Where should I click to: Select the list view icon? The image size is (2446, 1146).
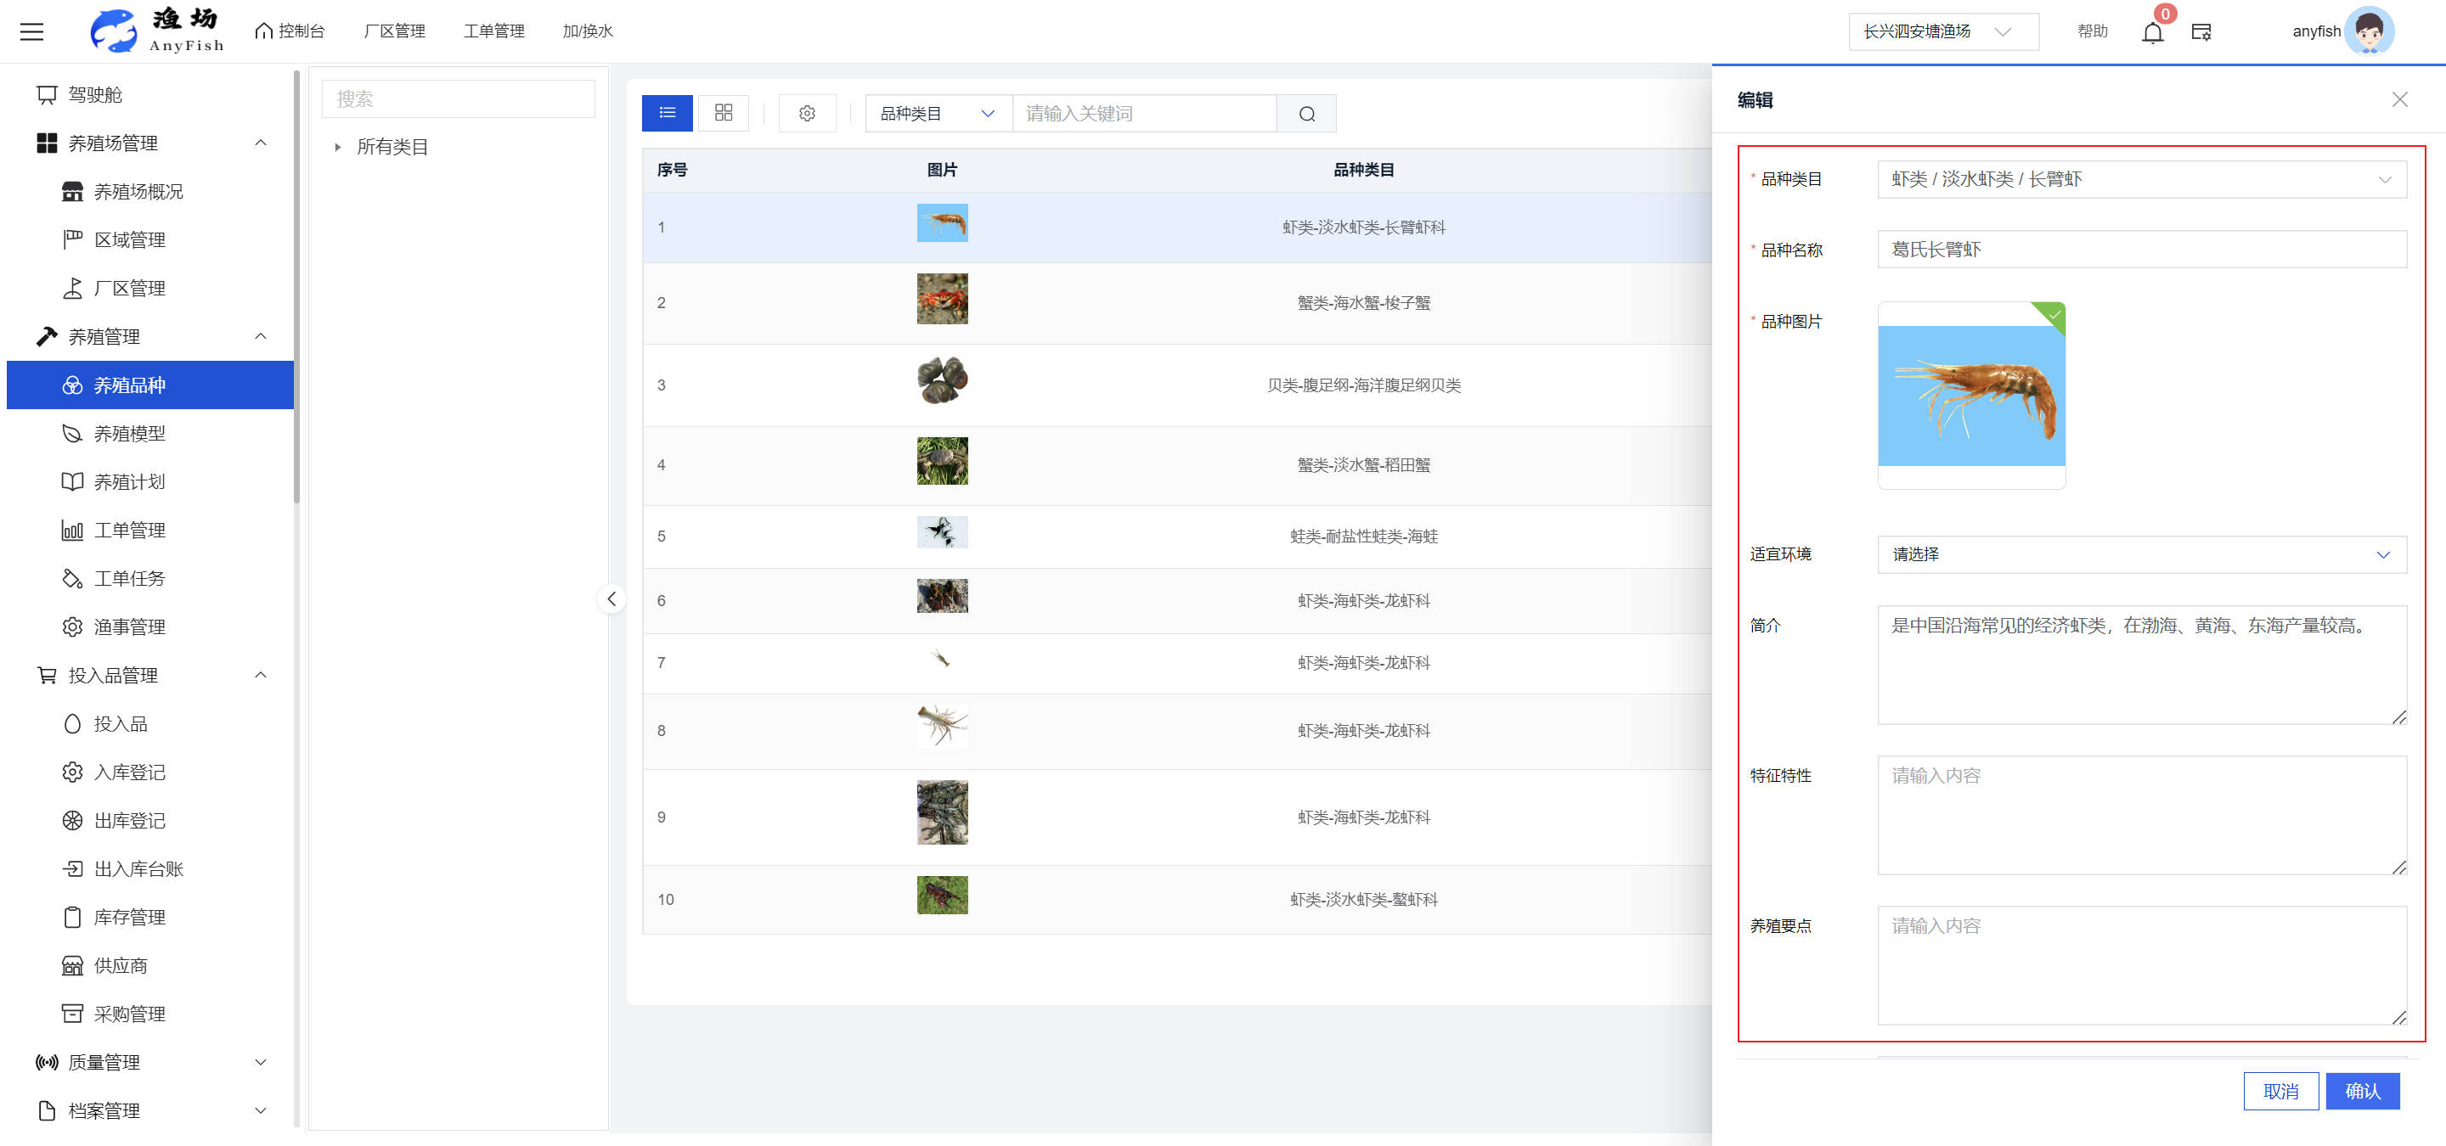pyautogui.click(x=668, y=113)
